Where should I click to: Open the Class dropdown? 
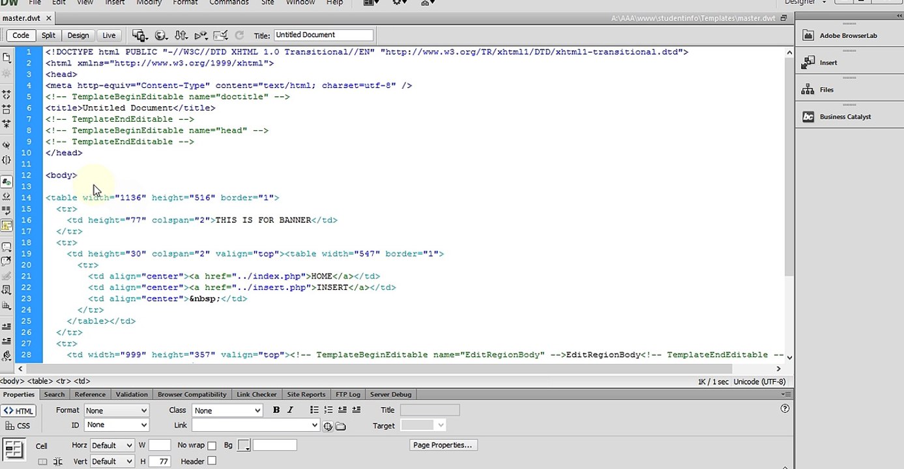click(x=227, y=410)
